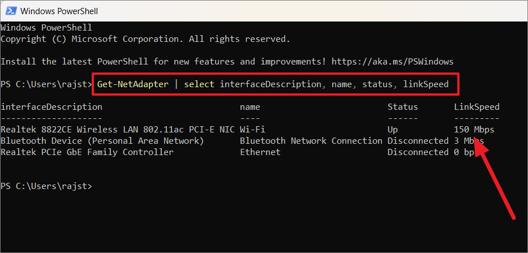The width and height of the screenshot is (528, 253).
Task: Click the empty prompt at bottom
Action: point(46,186)
